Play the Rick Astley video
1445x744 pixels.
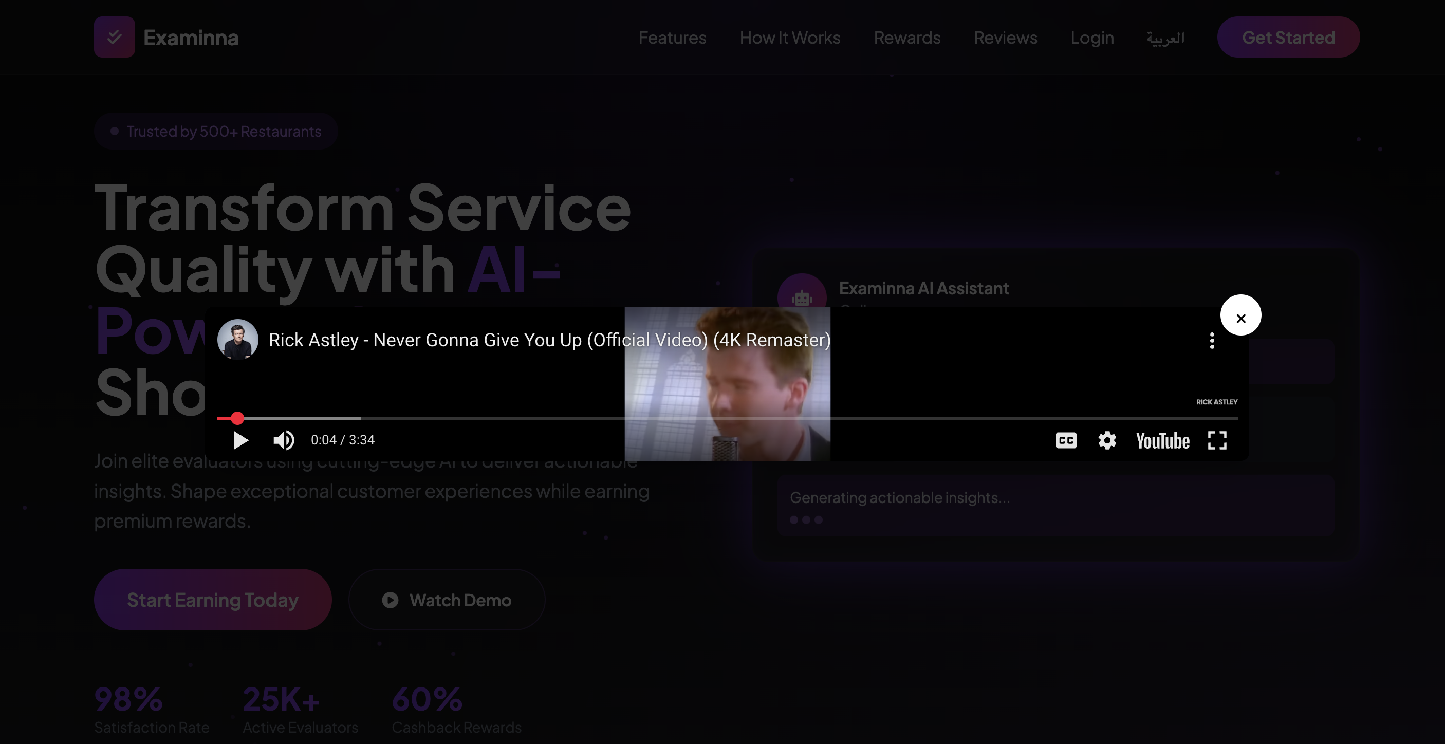pyautogui.click(x=240, y=440)
